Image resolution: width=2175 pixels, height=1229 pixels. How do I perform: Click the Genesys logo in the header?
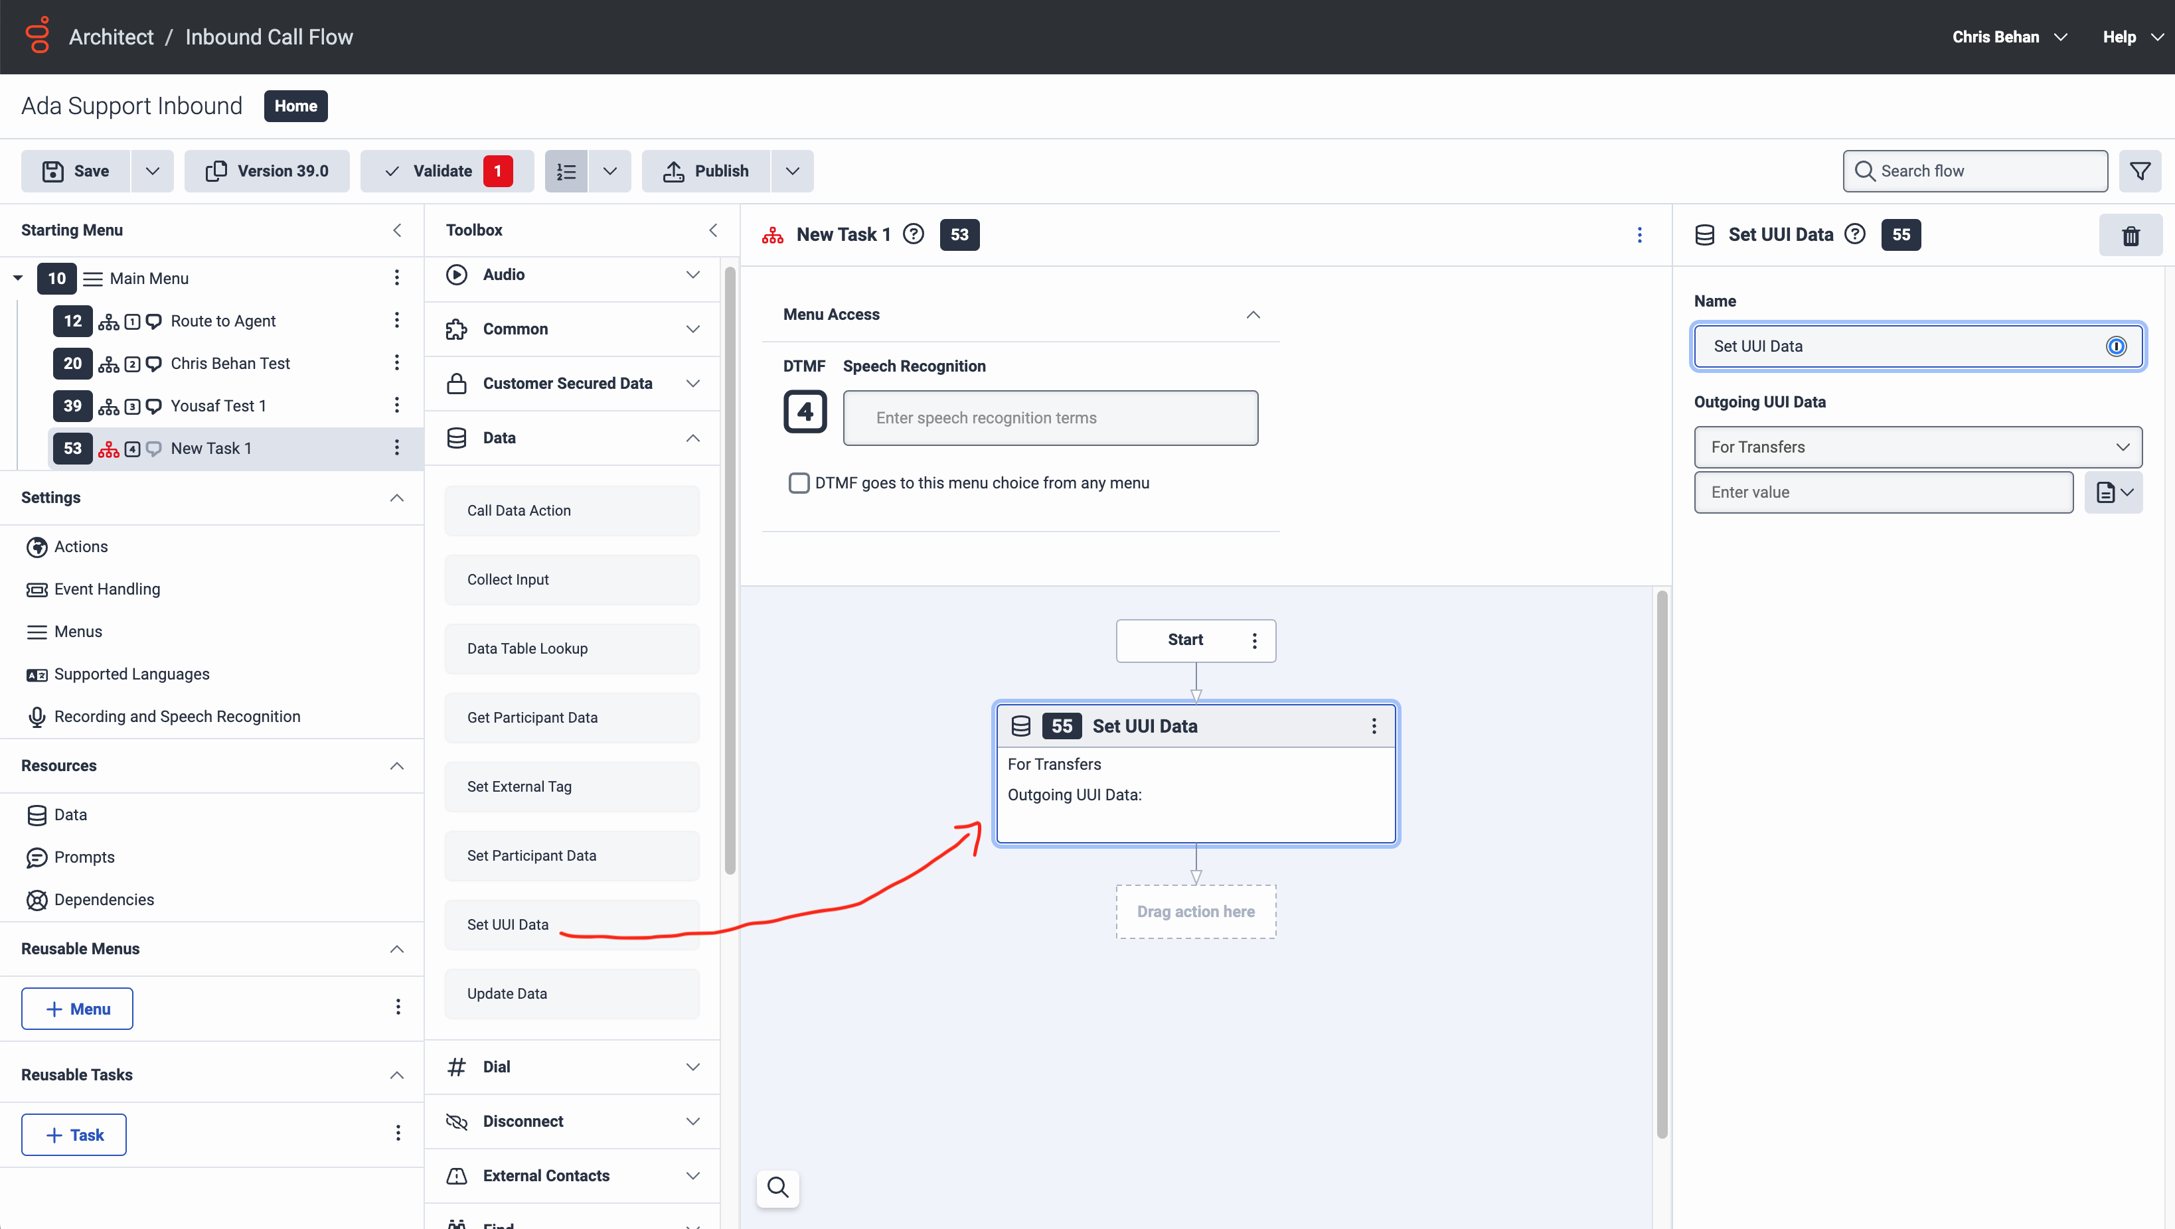pyautogui.click(x=38, y=36)
